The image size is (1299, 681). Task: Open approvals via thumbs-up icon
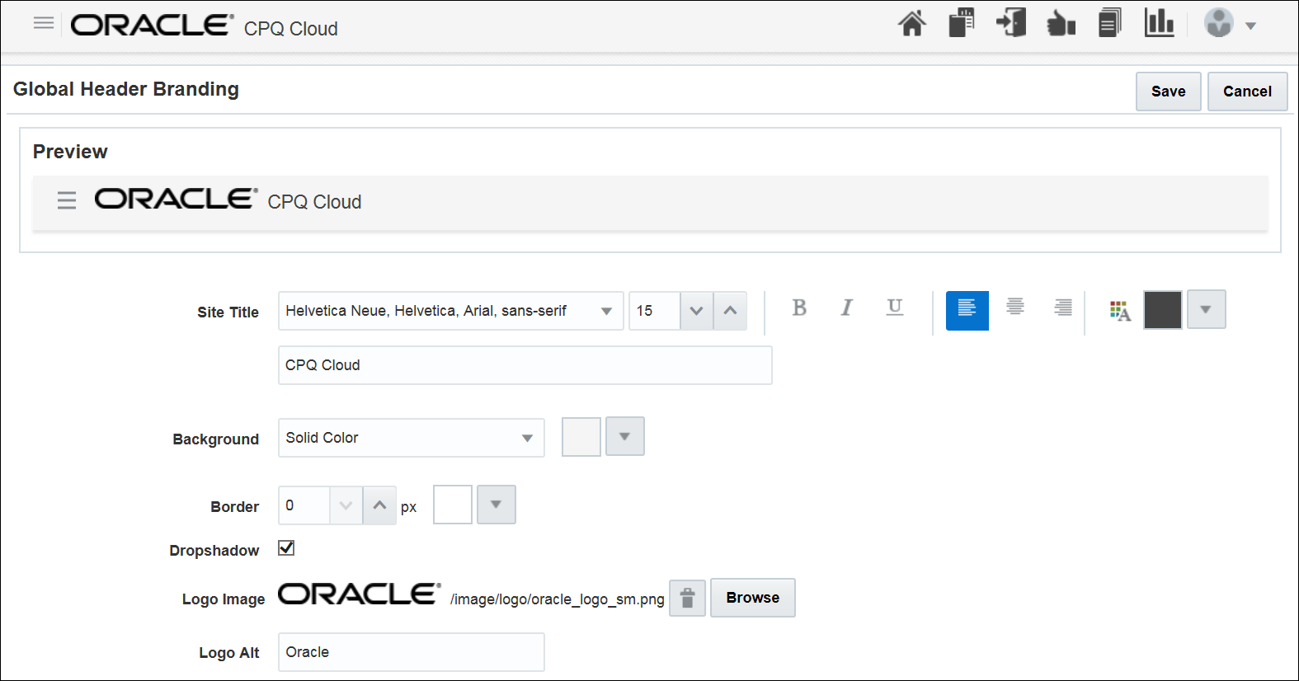pyautogui.click(x=1061, y=23)
